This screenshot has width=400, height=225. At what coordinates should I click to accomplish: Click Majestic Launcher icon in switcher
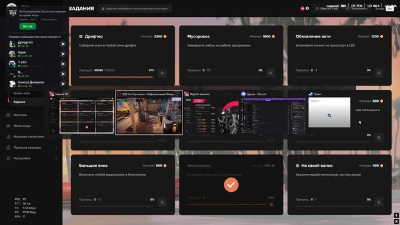point(186,94)
